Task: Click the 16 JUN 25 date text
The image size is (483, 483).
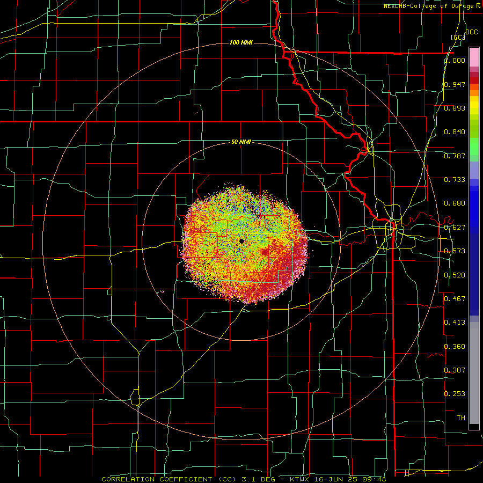Action: [x=335, y=479]
